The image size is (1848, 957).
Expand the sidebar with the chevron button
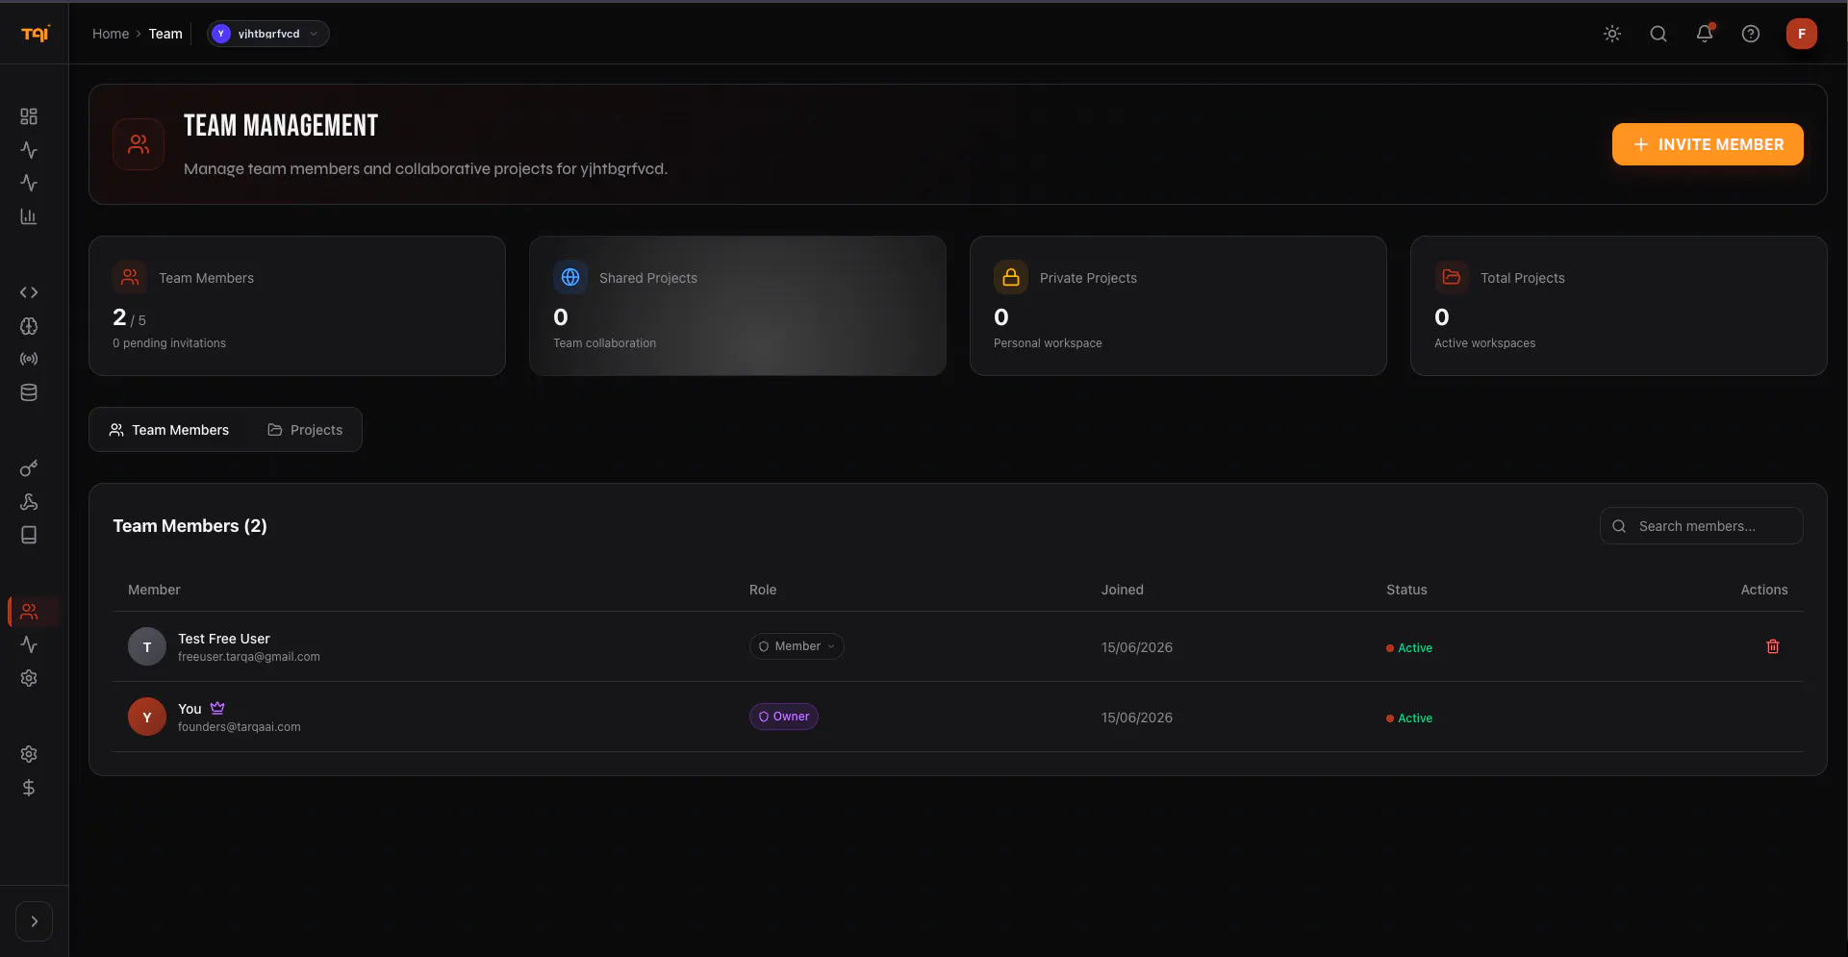[35, 921]
